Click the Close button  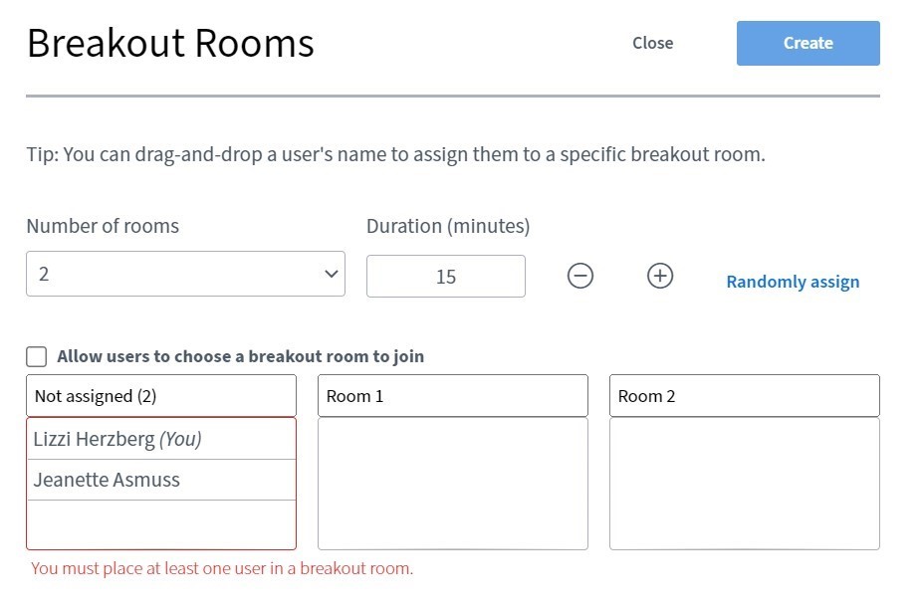pyautogui.click(x=652, y=43)
